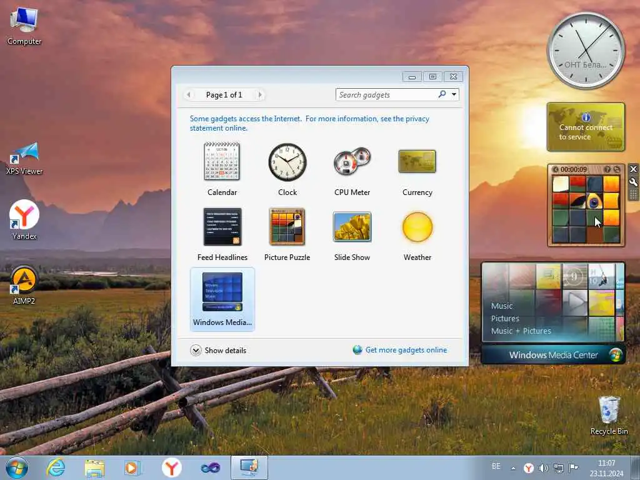Screen dimensions: 640x480
Task: Select the Windows Media Center gallery gadget
Action: click(222, 299)
